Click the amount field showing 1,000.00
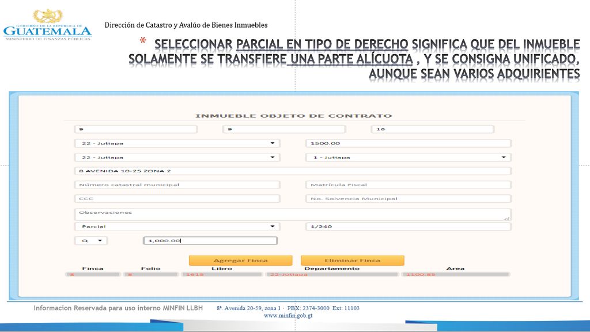 tap(210, 240)
